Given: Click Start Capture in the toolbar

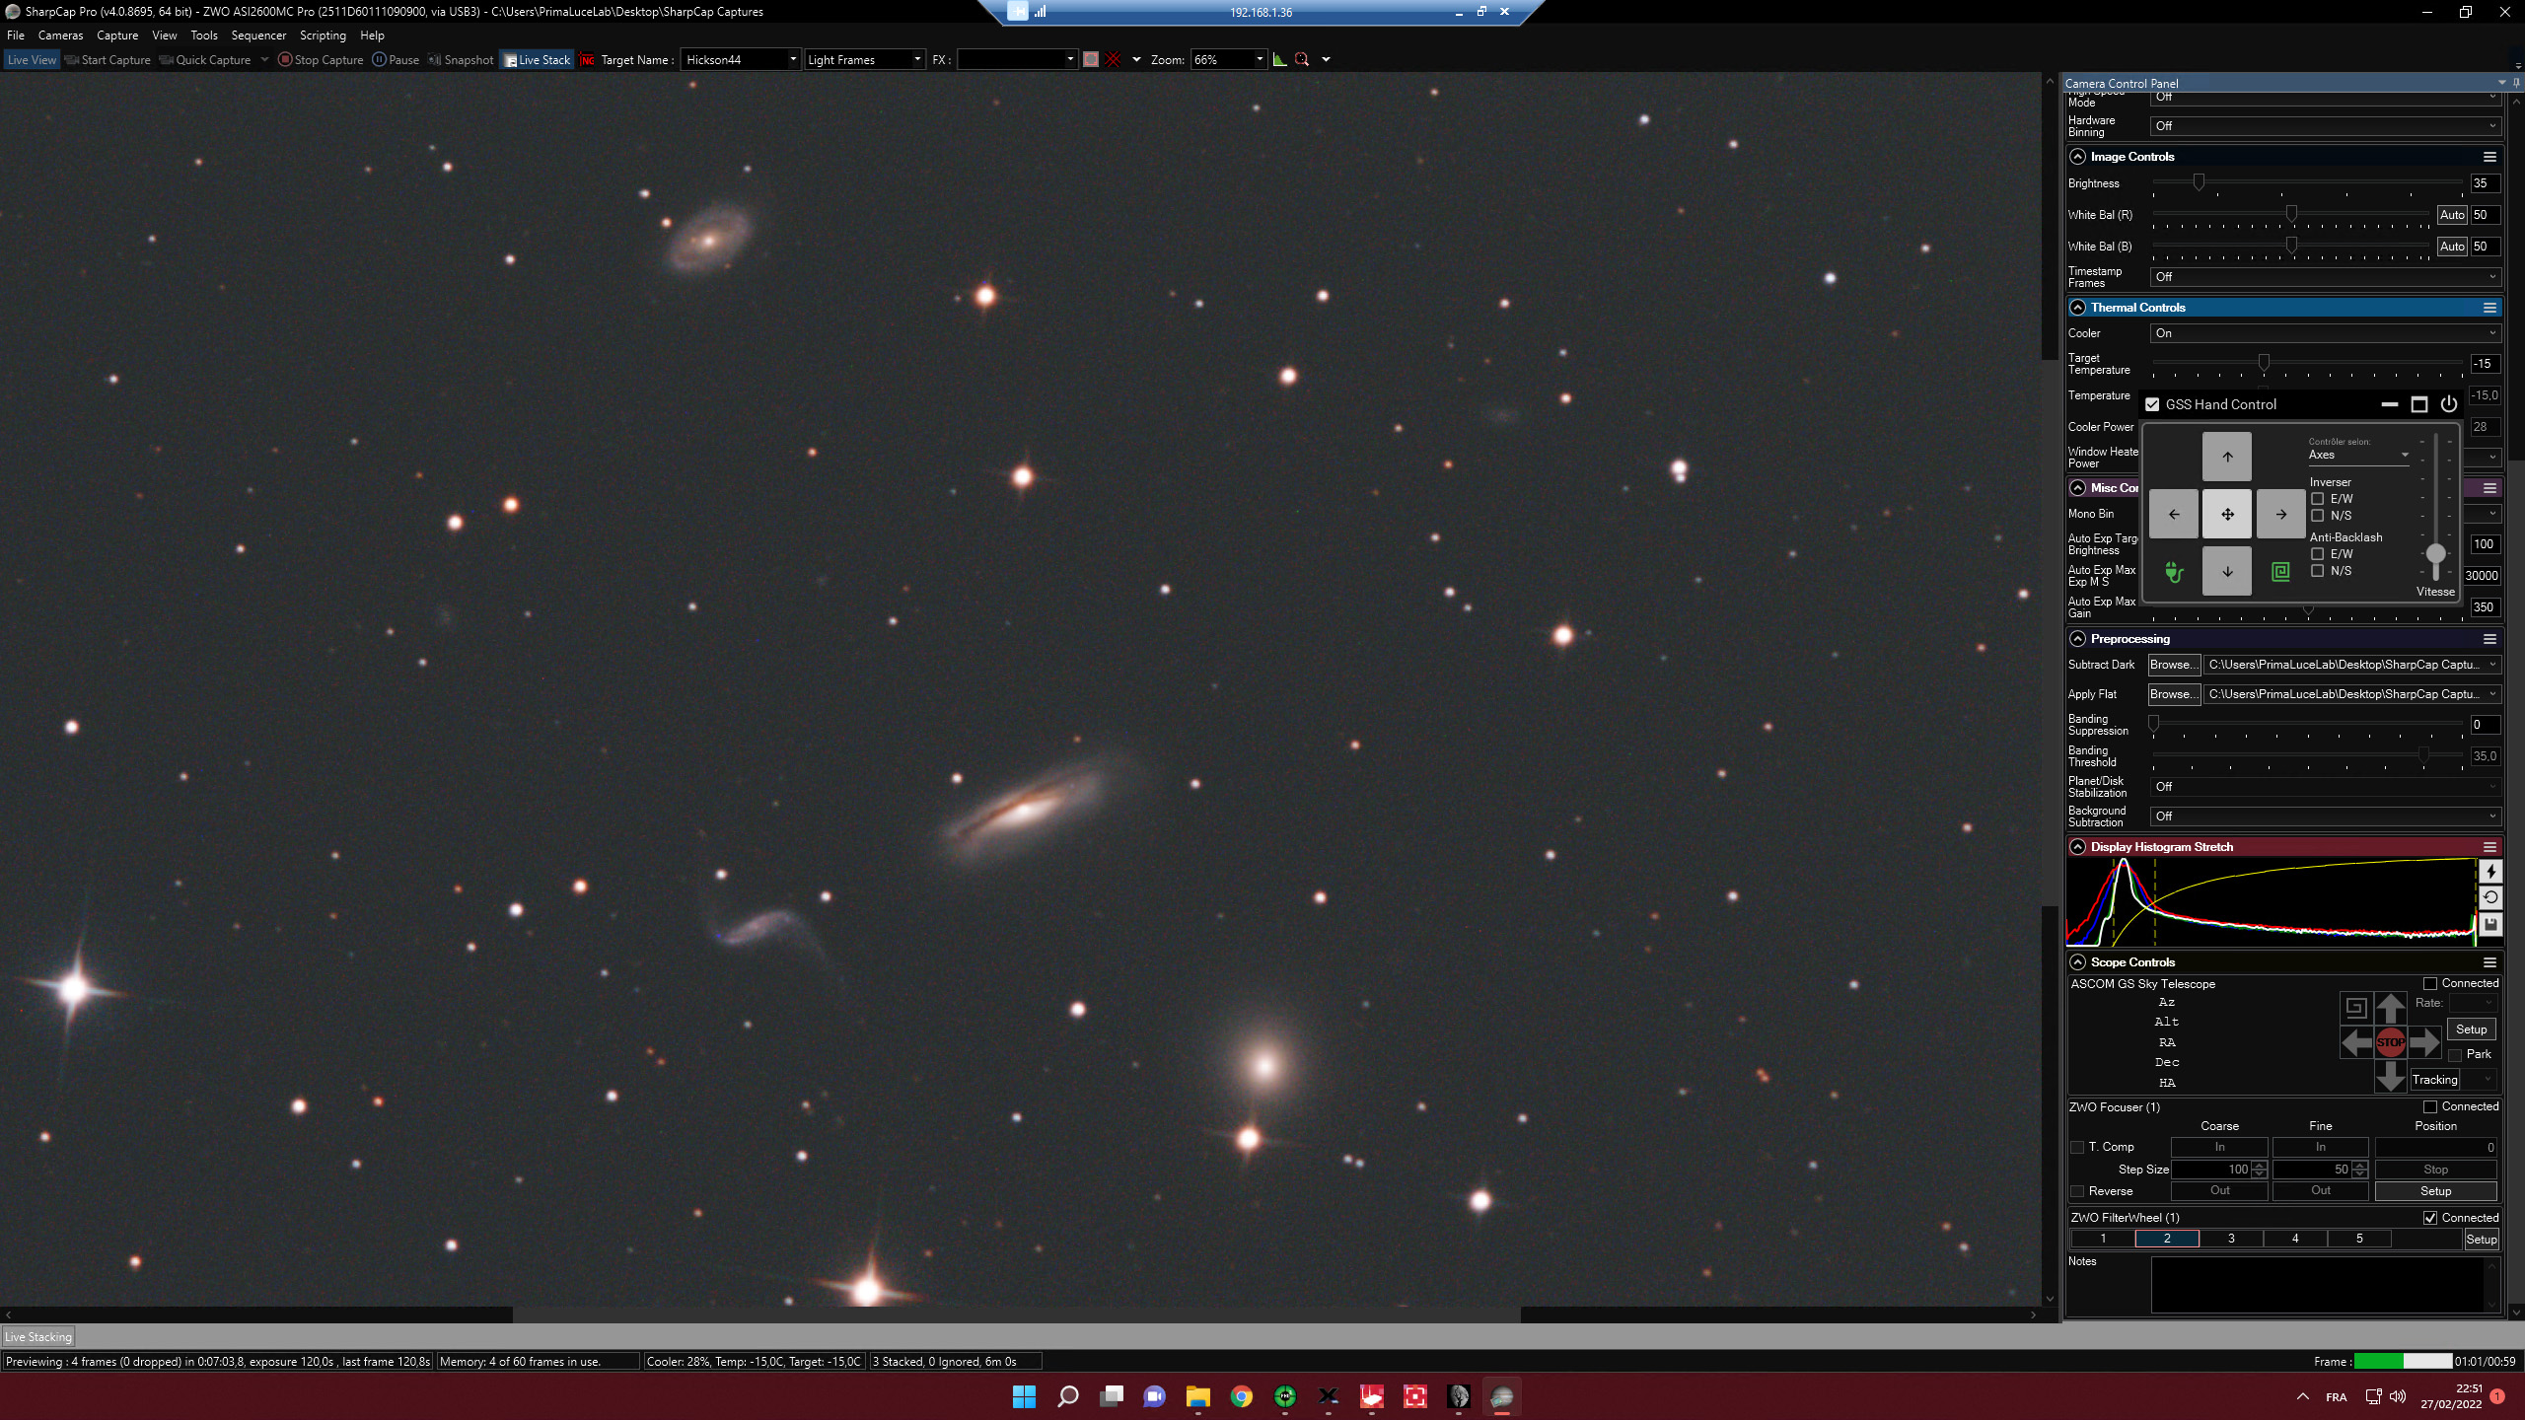Looking at the screenshot, I should pyautogui.click(x=108, y=60).
